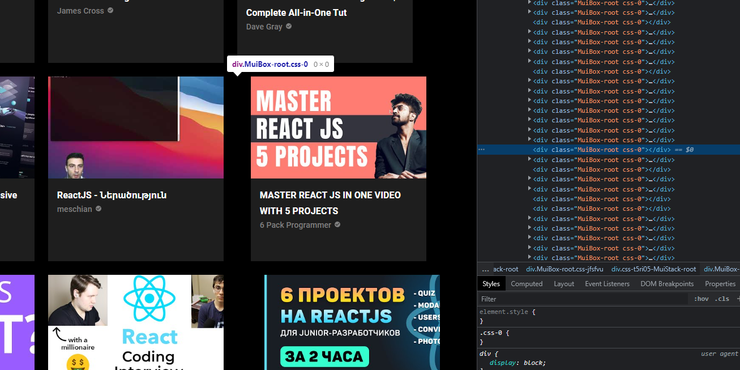Open the DOM Breakpoints tab
Screen dimensions: 740x370
point(667,283)
